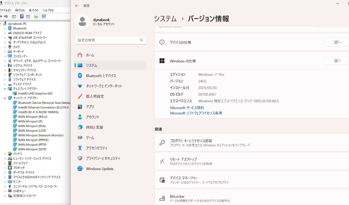Open Windows Update settings

click(x=99, y=169)
